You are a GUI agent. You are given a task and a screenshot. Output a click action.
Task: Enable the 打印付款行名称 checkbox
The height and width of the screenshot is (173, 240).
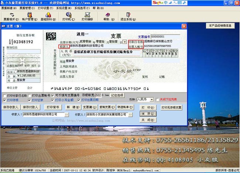5,95
